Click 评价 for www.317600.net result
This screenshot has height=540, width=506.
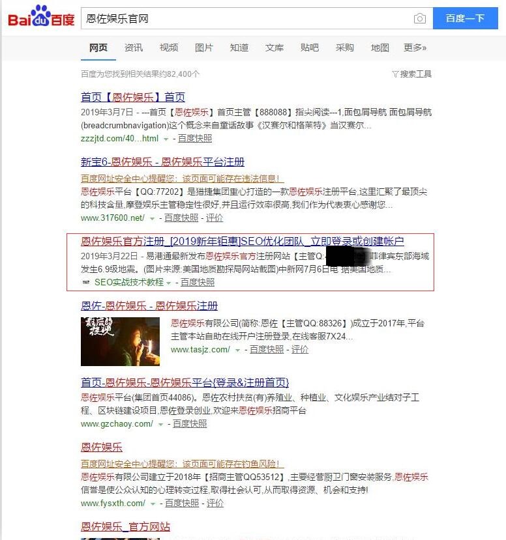click(215, 218)
